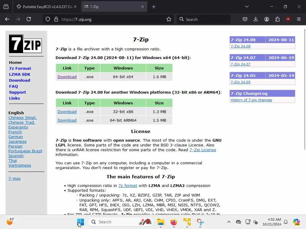The image size is (306, 229).
Task: Download the 32-bit x86 installer
Action: [x=67, y=112]
